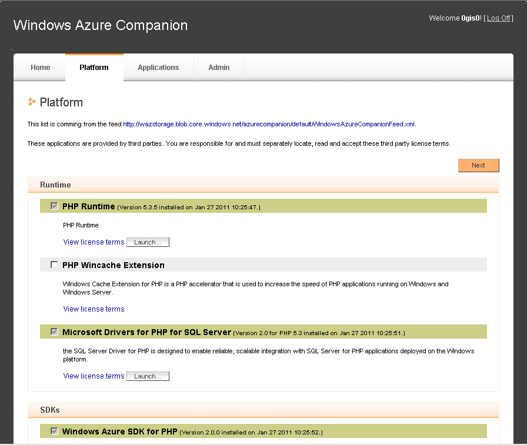
Task: Click Windows Azure SDK for PHP title
Action: (x=119, y=431)
